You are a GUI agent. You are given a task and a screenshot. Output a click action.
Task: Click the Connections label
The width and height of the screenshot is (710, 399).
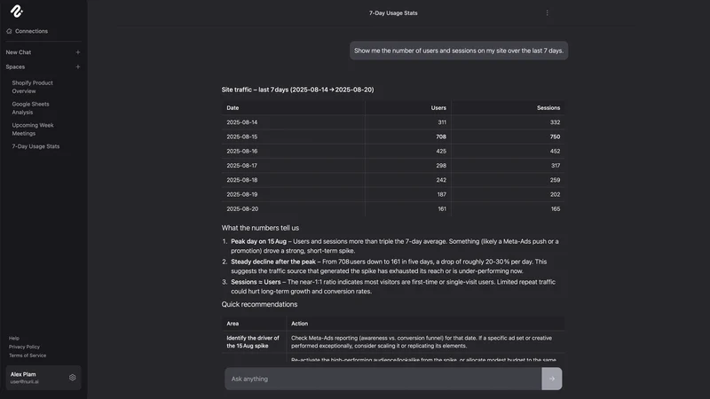31,31
